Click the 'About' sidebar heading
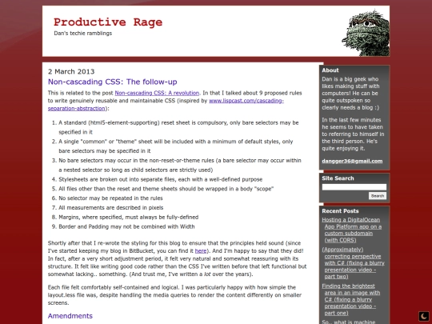Screen dimensions: 432x324 [x=330, y=70]
